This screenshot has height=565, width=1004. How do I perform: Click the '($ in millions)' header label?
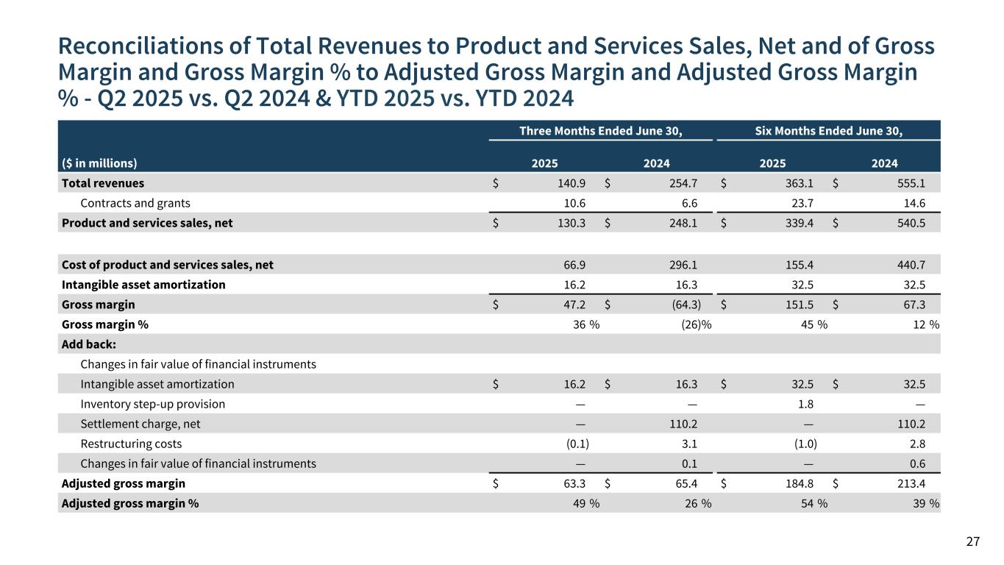[x=99, y=163]
